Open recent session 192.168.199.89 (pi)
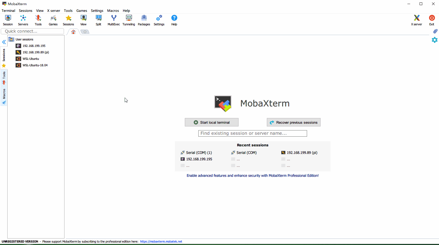This screenshot has width=439, height=245. (x=299, y=153)
